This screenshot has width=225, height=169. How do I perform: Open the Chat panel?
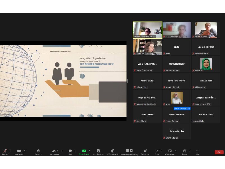click(70, 151)
